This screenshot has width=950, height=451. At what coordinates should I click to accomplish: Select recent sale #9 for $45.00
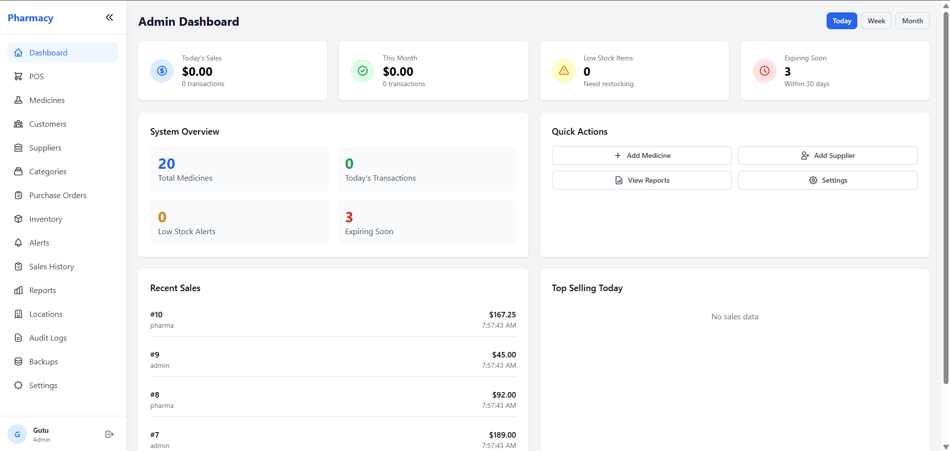[333, 360]
